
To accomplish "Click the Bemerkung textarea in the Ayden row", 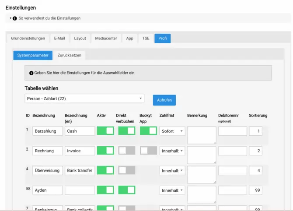I will [x=202, y=194].
